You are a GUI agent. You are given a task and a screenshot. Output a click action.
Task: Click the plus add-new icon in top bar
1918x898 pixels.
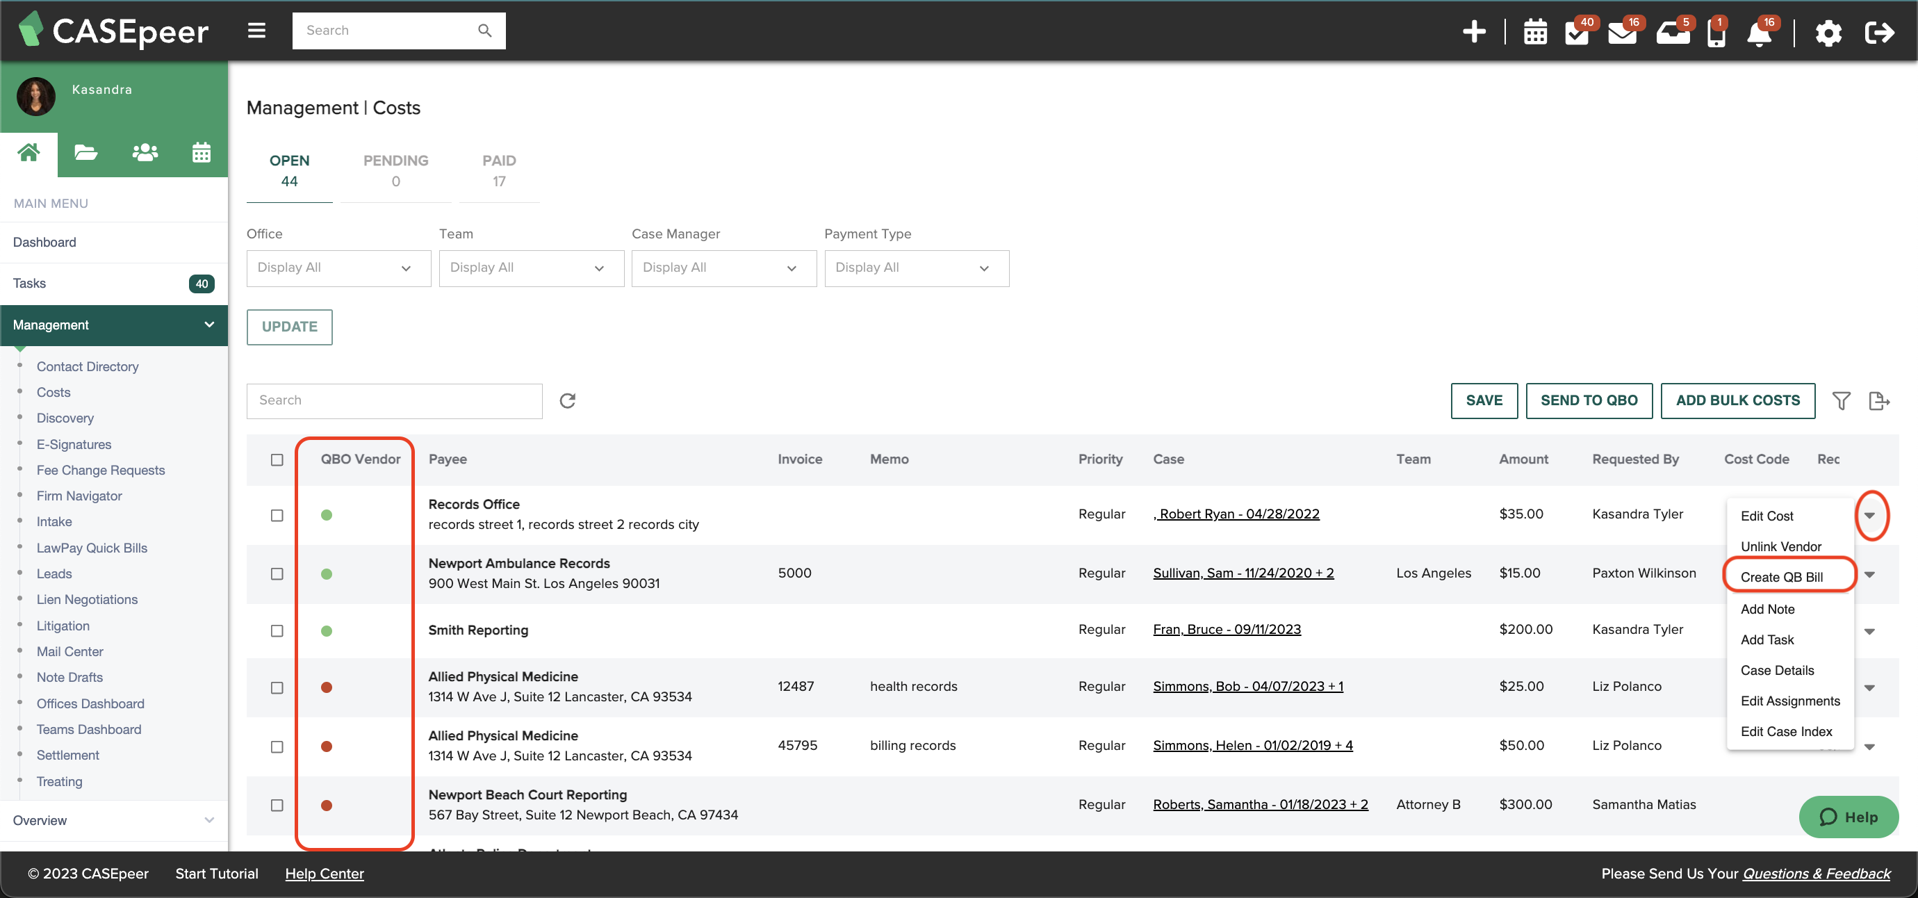point(1473,32)
